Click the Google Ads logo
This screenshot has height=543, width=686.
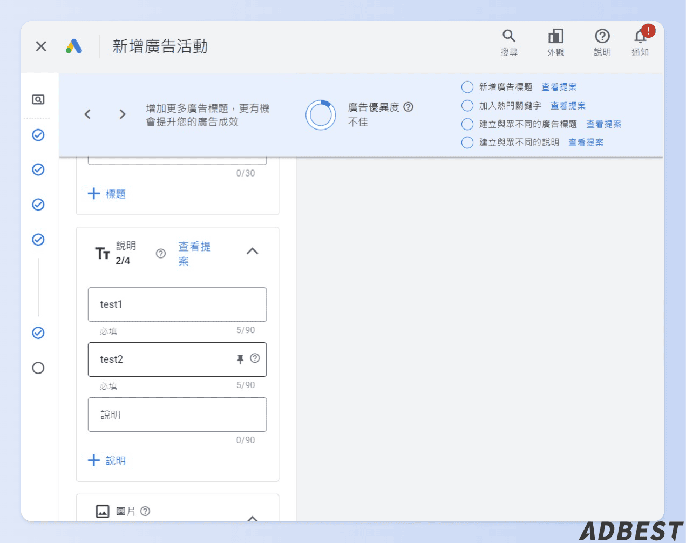(x=74, y=46)
